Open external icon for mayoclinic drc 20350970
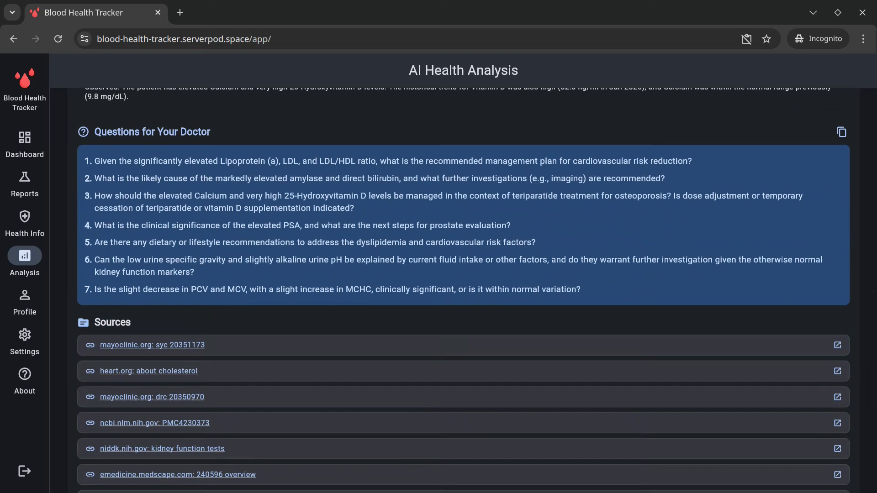Screen dimensions: 877x493 (x=837, y=397)
